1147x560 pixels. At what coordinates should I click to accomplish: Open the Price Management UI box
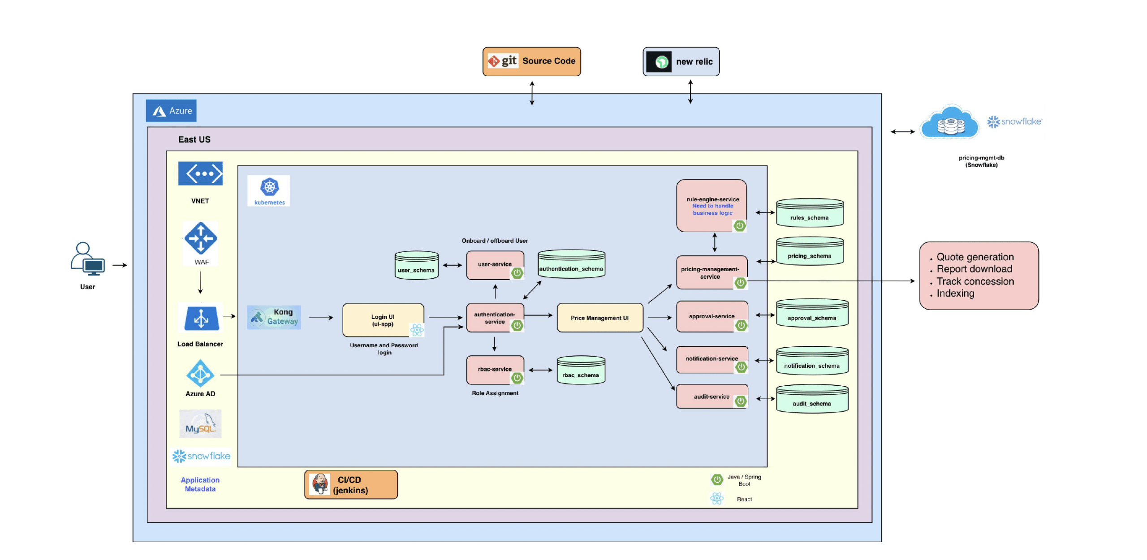tap(599, 318)
